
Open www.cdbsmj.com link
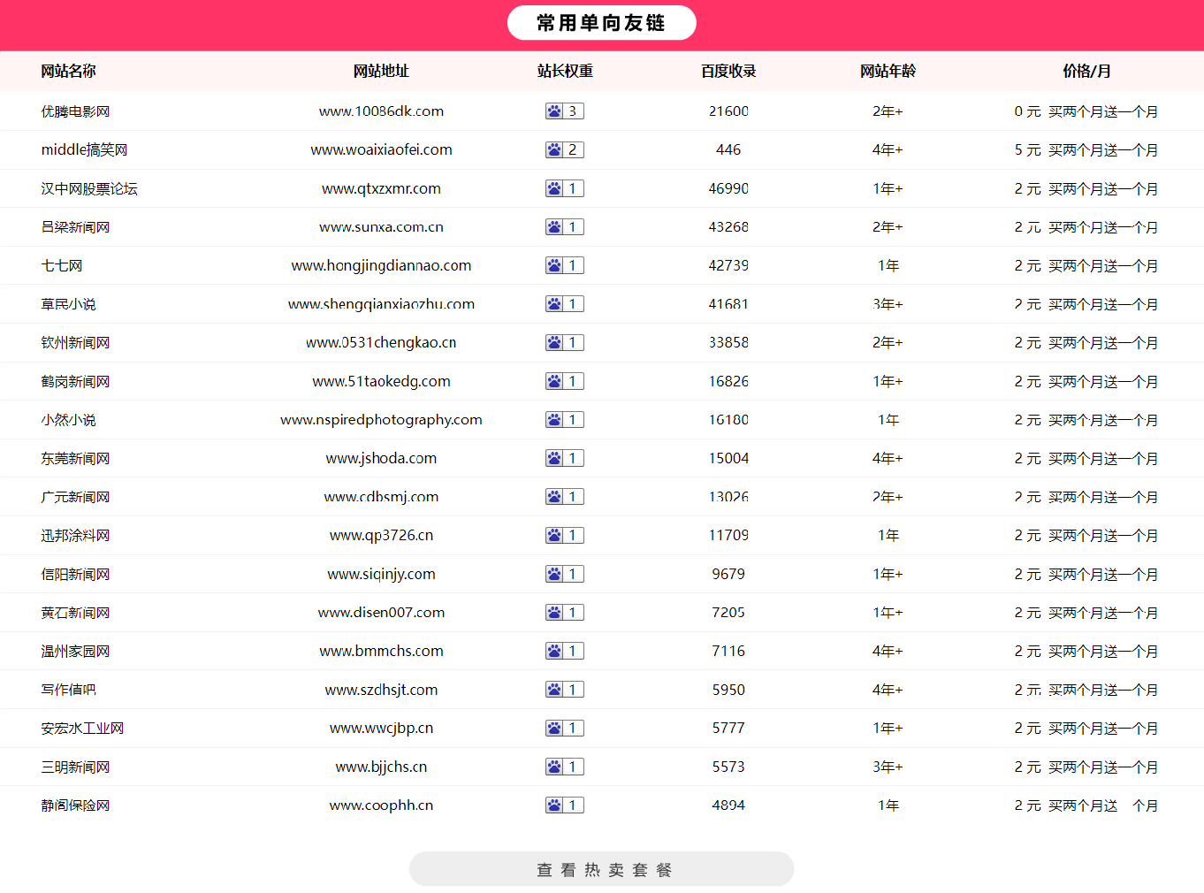pyautogui.click(x=381, y=497)
